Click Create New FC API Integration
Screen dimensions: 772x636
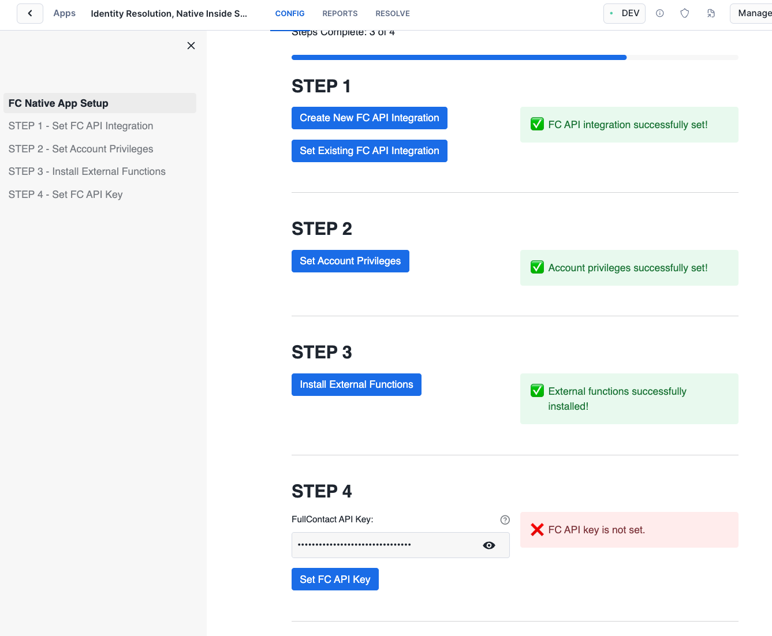coord(369,118)
